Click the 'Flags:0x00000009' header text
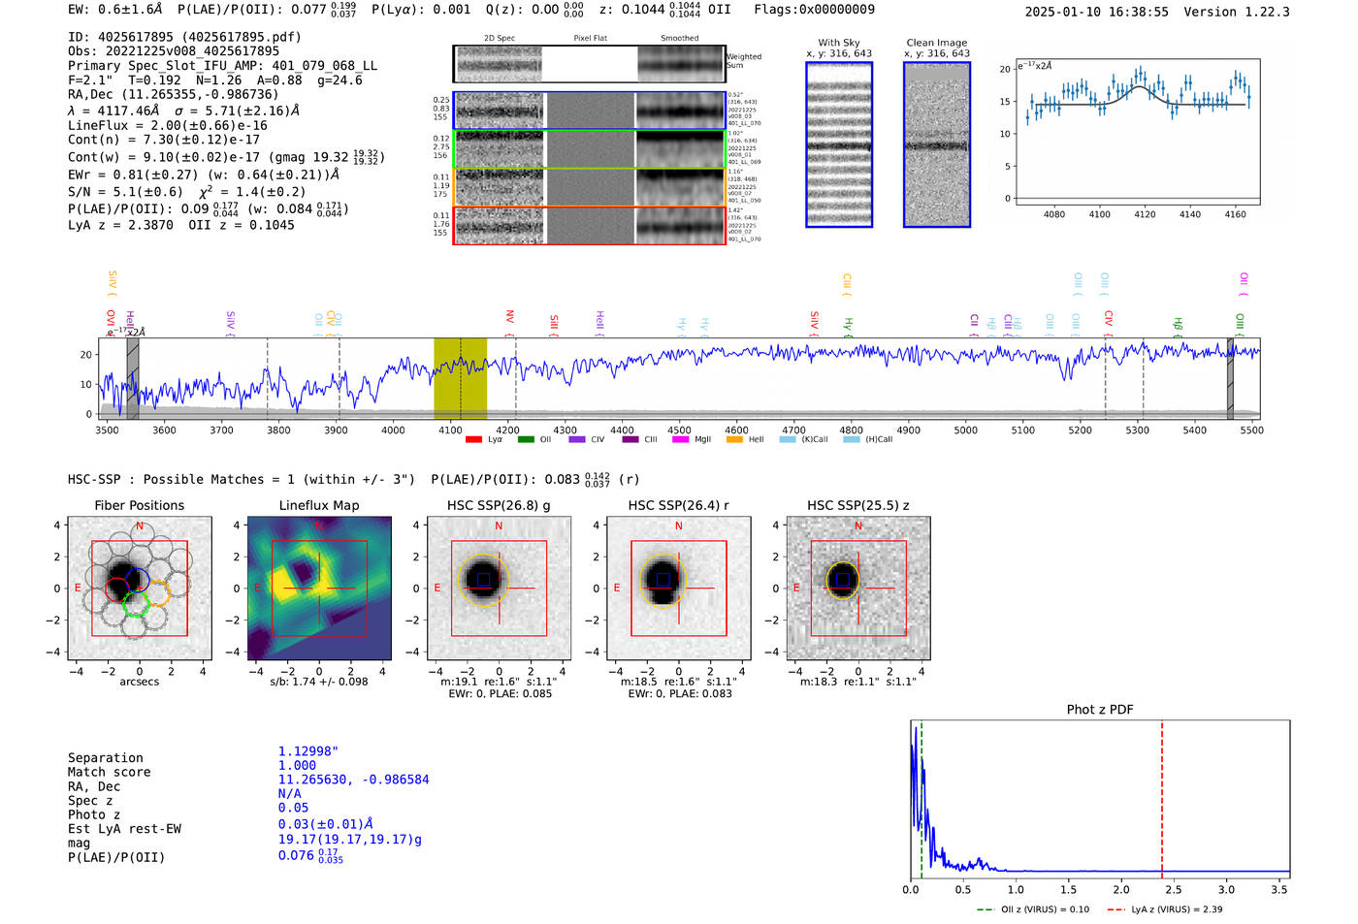This screenshot has width=1358, height=924. tap(814, 10)
